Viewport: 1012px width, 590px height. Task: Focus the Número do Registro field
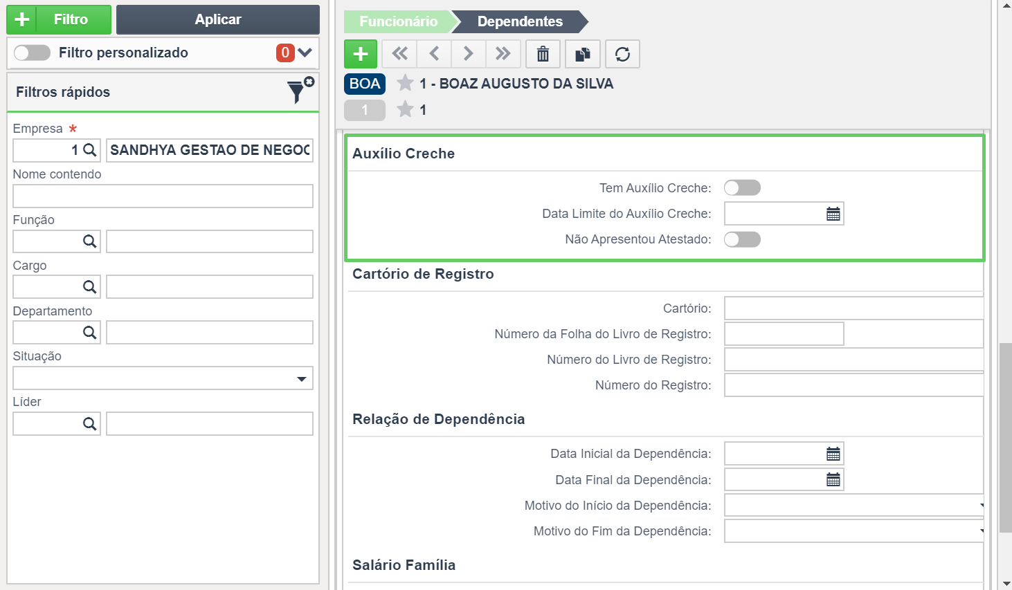(854, 385)
